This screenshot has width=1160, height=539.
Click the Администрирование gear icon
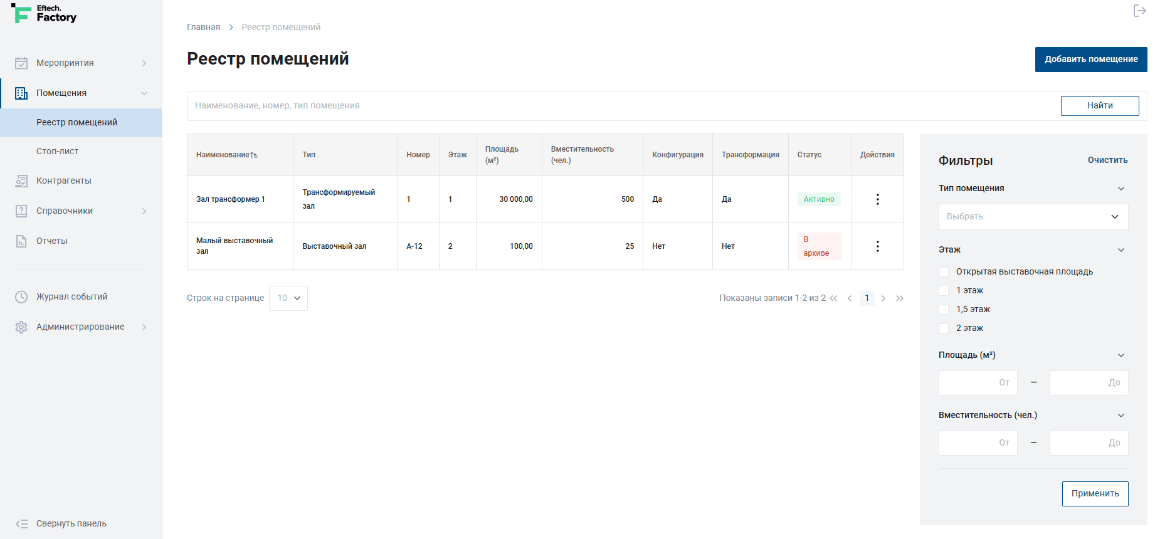click(x=21, y=327)
